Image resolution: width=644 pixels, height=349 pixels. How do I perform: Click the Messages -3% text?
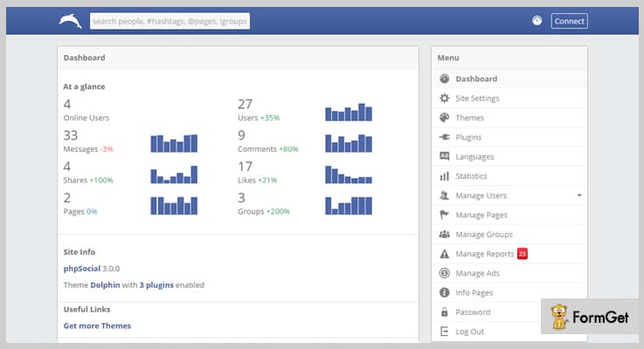pos(88,149)
